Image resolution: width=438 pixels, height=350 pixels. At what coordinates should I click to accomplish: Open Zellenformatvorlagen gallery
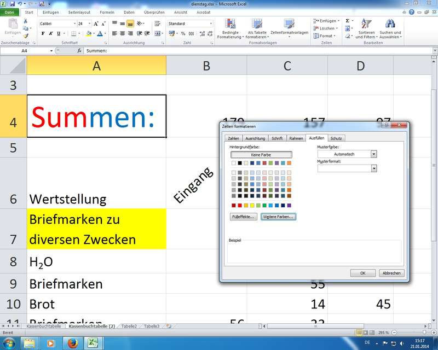290,29
